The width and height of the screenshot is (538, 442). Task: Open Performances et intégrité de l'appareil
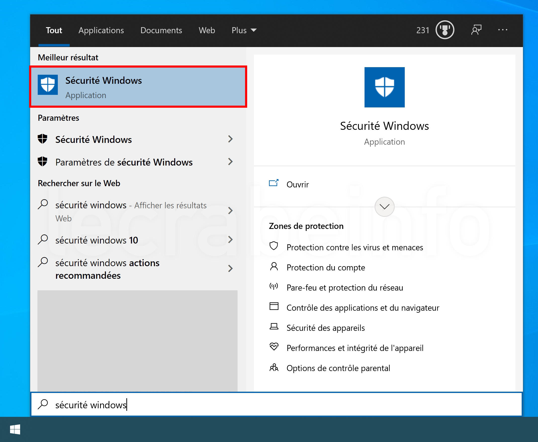[x=355, y=348]
